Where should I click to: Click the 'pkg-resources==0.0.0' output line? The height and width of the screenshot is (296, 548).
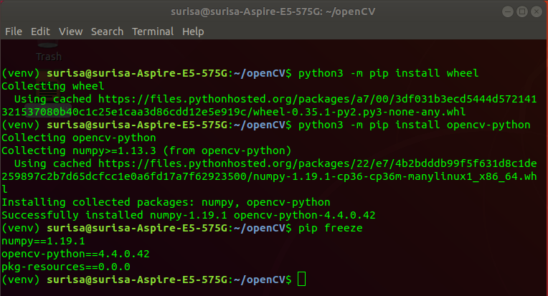[66, 267]
